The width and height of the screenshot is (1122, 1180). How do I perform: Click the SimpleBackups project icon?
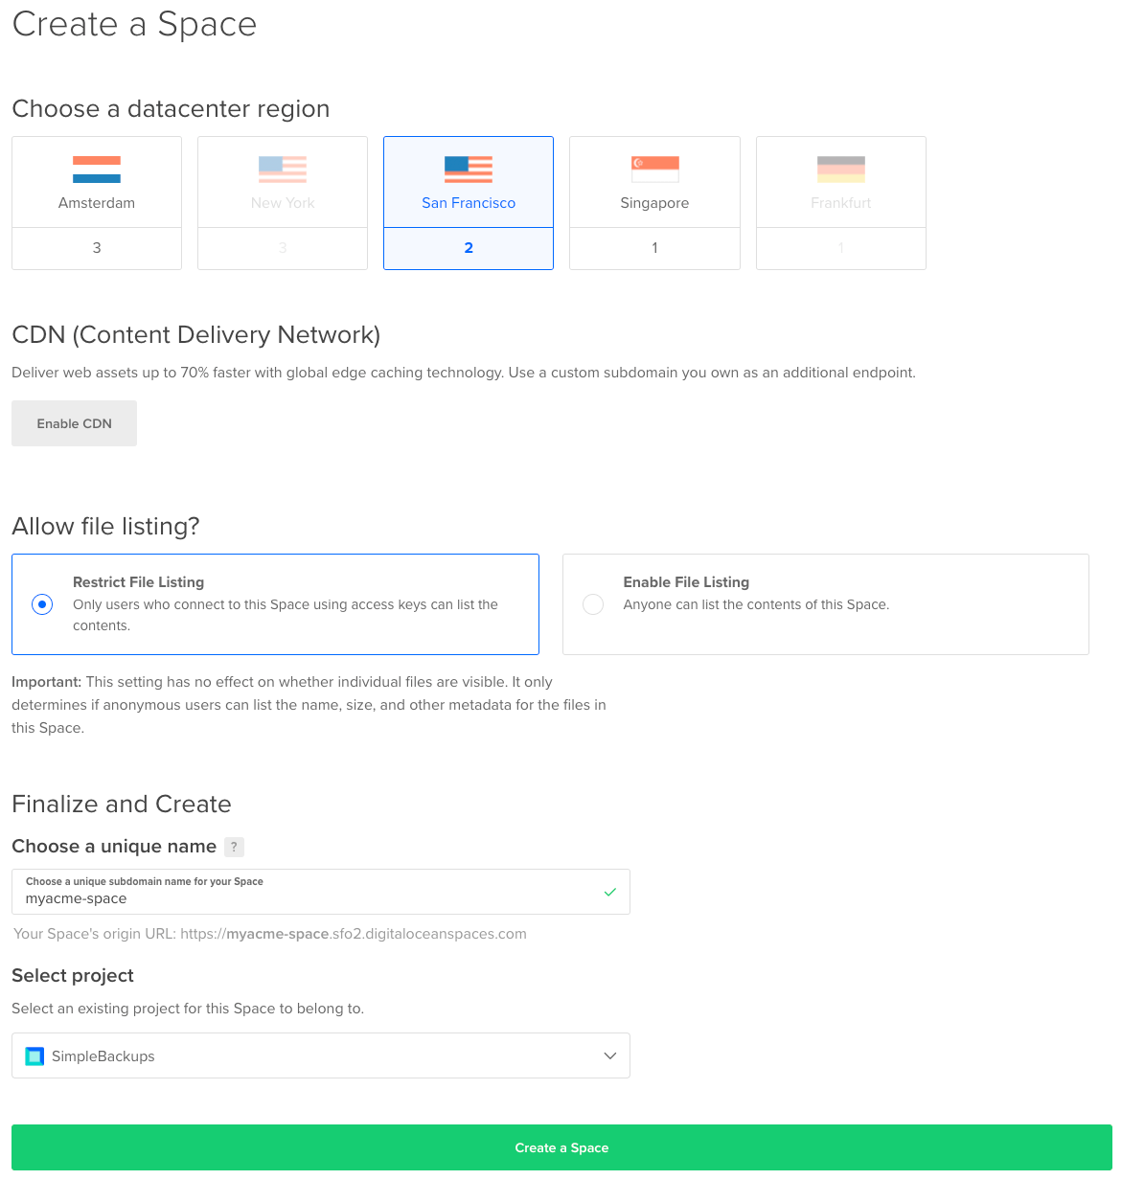pos(34,1055)
